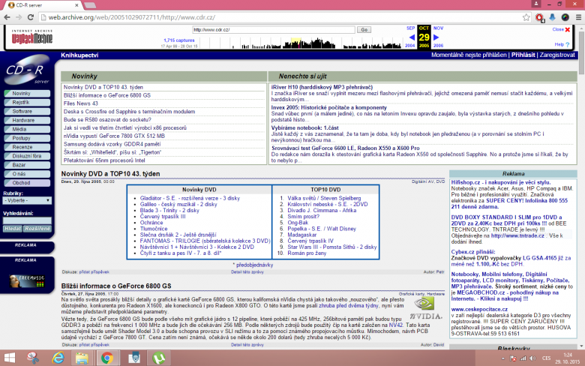
Task: Launch Internet Explorer from taskbar
Action: tap(58, 358)
